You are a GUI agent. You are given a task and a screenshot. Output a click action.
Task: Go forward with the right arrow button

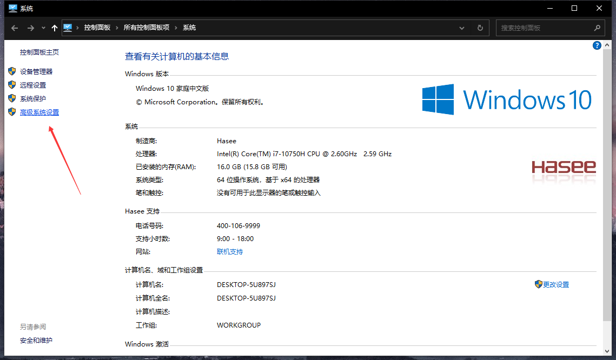point(31,28)
